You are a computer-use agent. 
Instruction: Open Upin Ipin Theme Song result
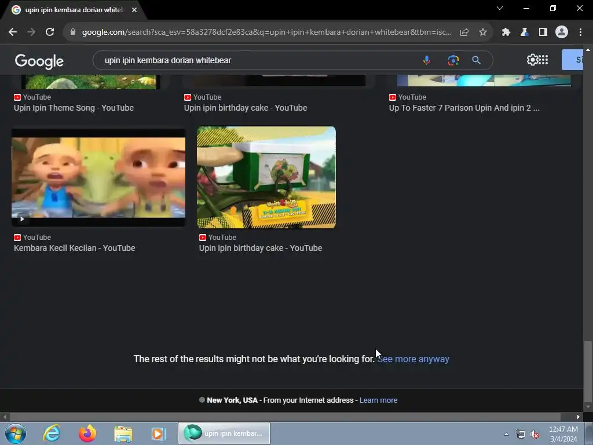pyautogui.click(x=74, y=108)
